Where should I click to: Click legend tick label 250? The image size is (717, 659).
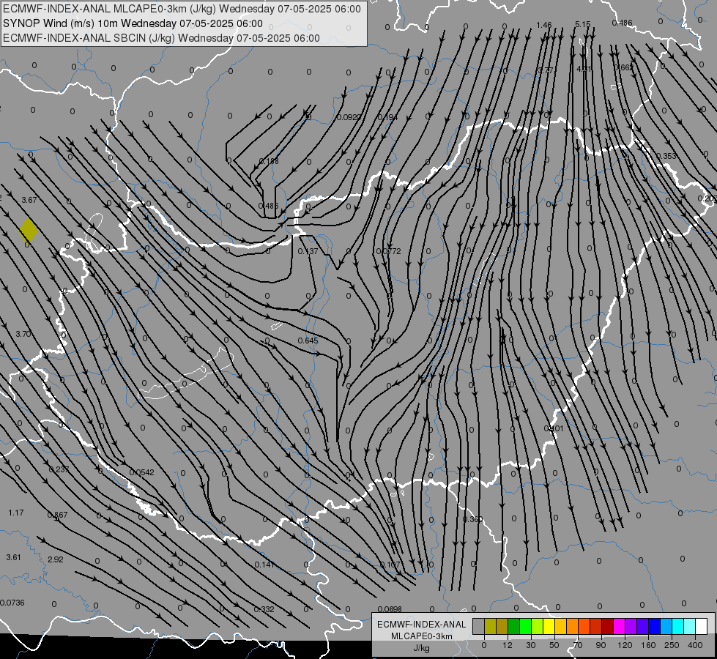pyautogui.click(x=672, y=645)
